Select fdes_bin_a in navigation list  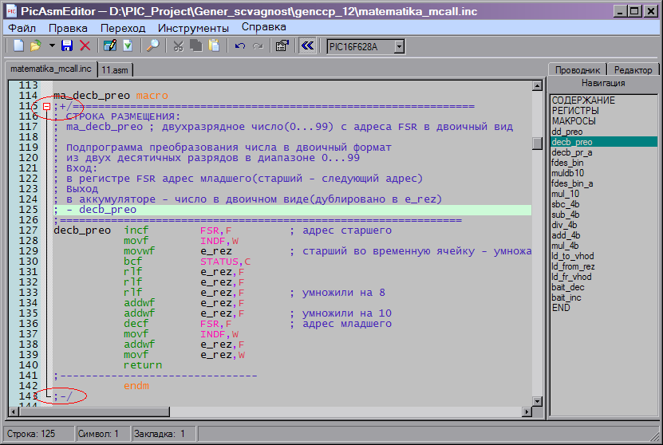point(603,183)
